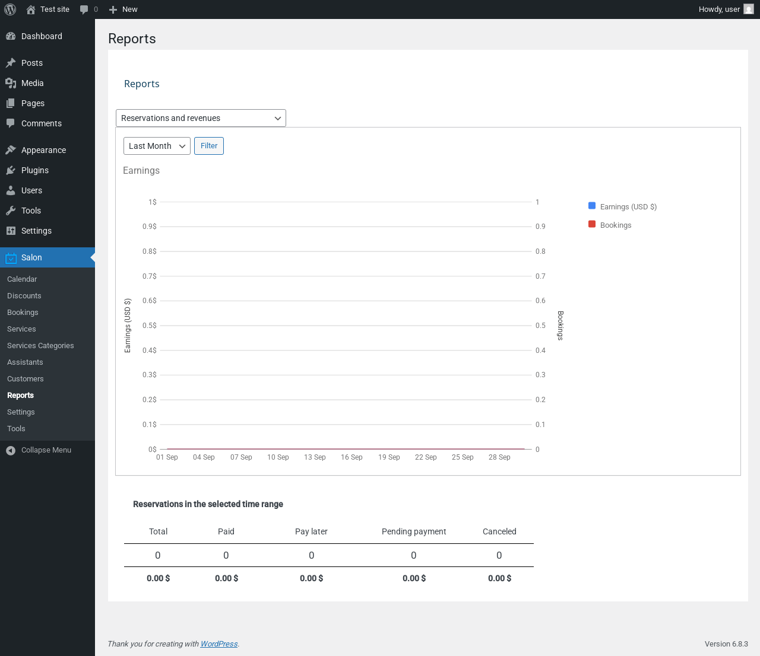Click the Collapse Menu arrow icon
Image resolution: width=760 pixels, height=656 pixels.
pos(11,450)
